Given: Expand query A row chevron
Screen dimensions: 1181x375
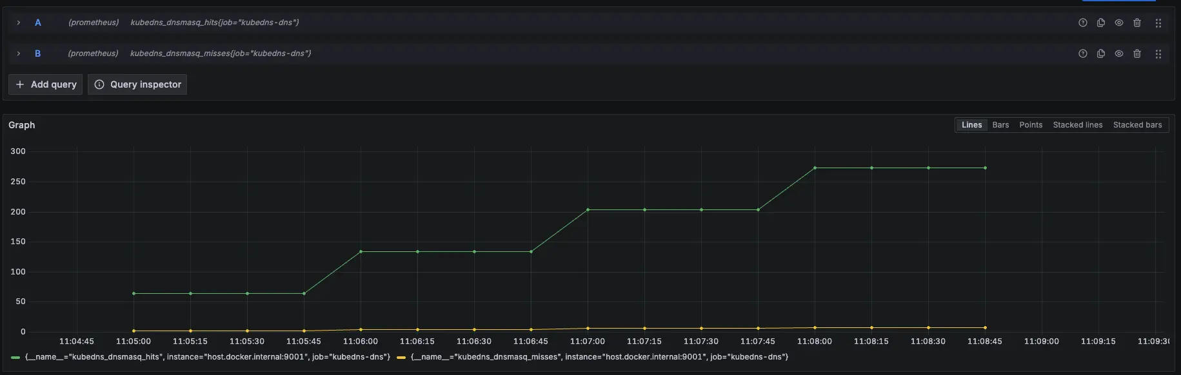Looking at the screenshot, I should [x=18, y=23].
